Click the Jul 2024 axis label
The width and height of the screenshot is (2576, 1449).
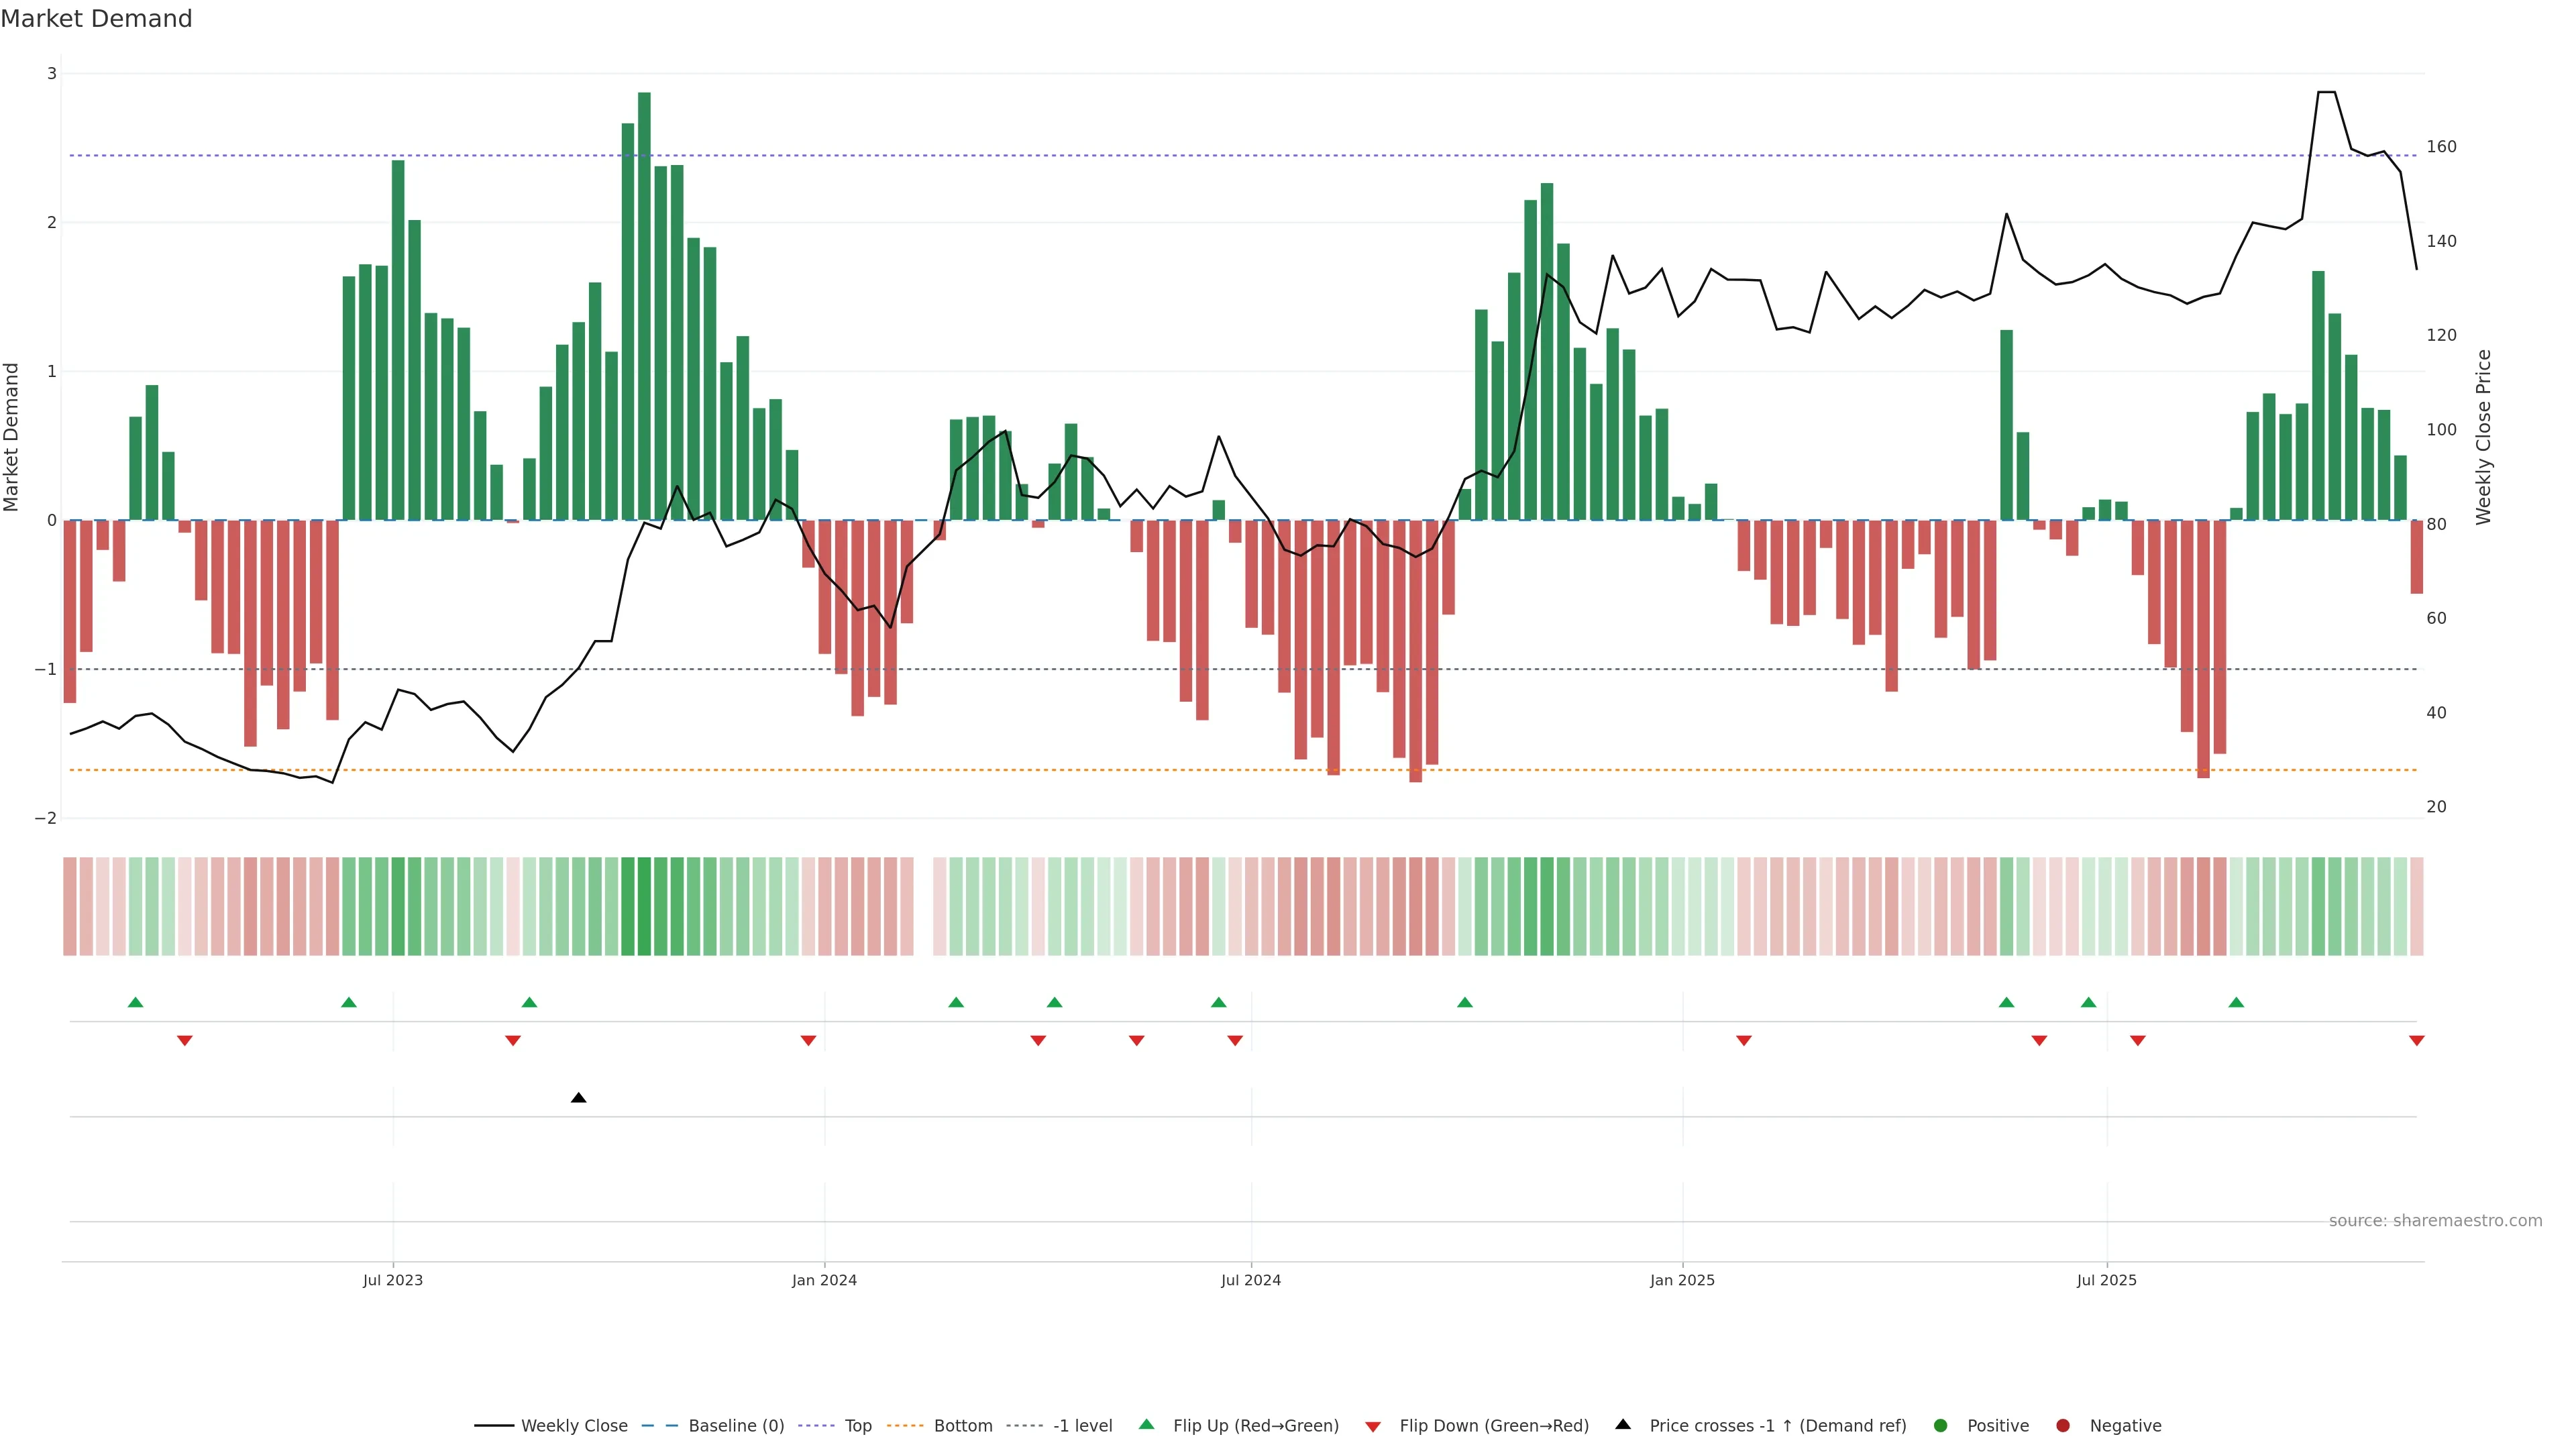(x=1250, y=1280)
